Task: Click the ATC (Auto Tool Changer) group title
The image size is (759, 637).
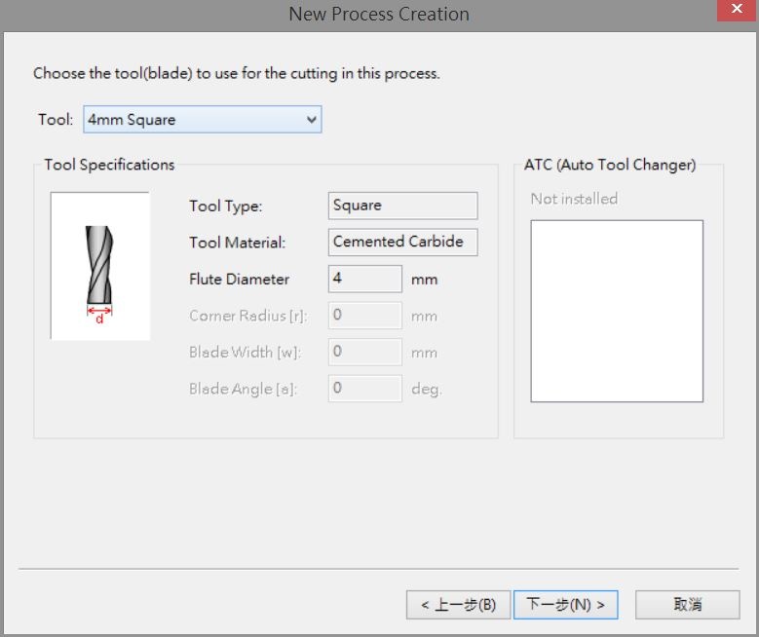Action: 610,165
